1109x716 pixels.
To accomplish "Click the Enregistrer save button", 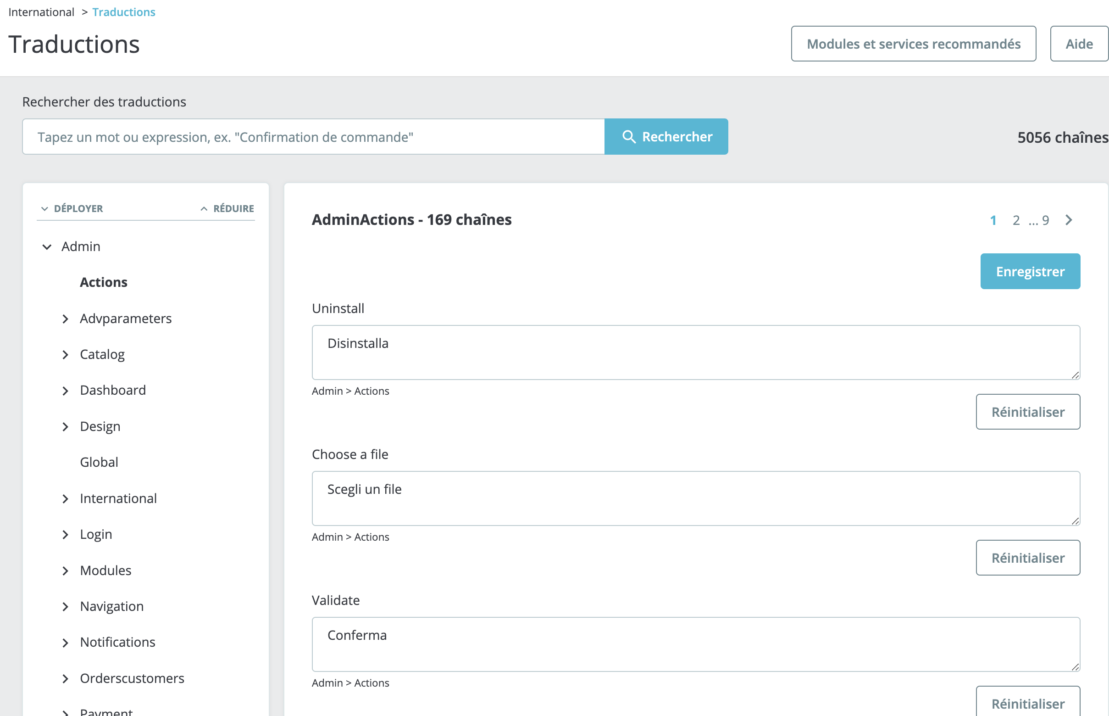I will 1030,271.
